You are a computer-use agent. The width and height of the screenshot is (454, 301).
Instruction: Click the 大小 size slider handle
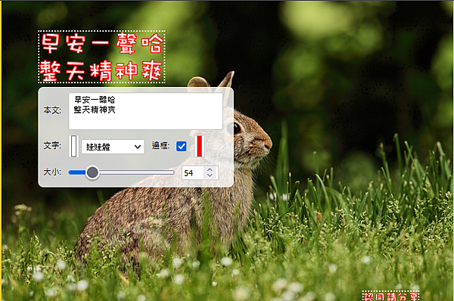coord(92,172)
